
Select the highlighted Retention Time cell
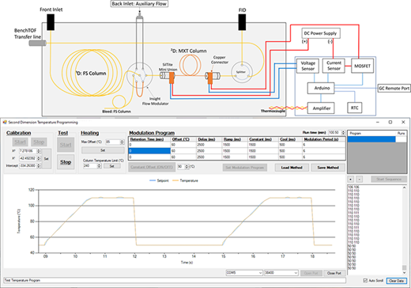pyautogui.click(x=149, y=151)
